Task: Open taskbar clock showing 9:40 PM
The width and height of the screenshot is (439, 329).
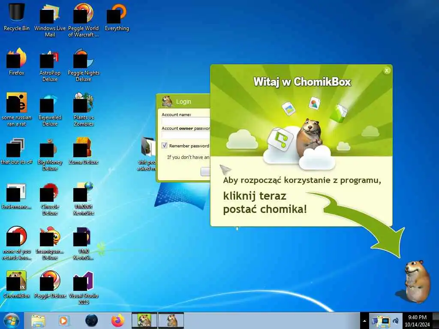Action: click(x=417, y=321)
